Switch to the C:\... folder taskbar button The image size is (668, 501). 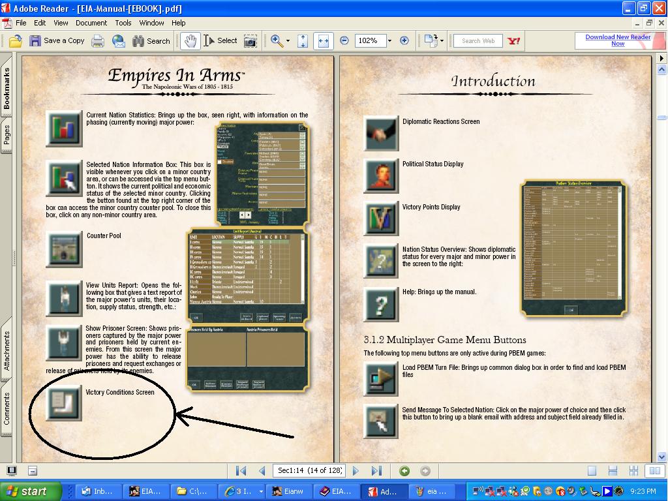(x=193, y=491)
